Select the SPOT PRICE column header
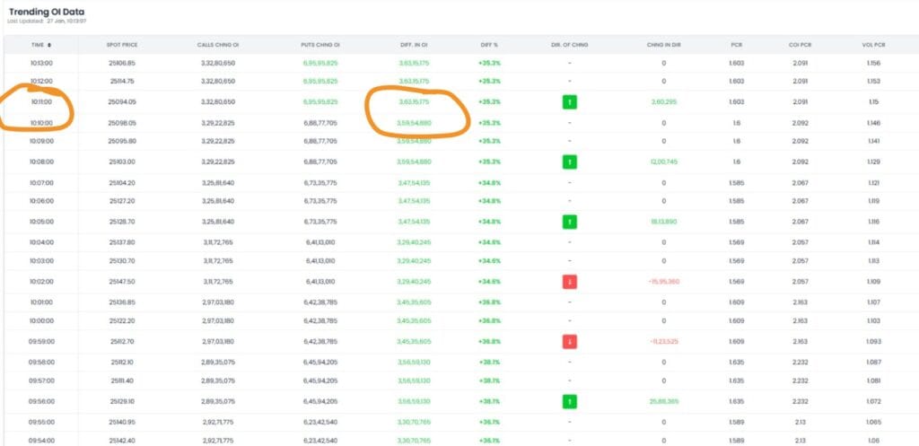Screen dimensions: 919x446 point(122,45)
